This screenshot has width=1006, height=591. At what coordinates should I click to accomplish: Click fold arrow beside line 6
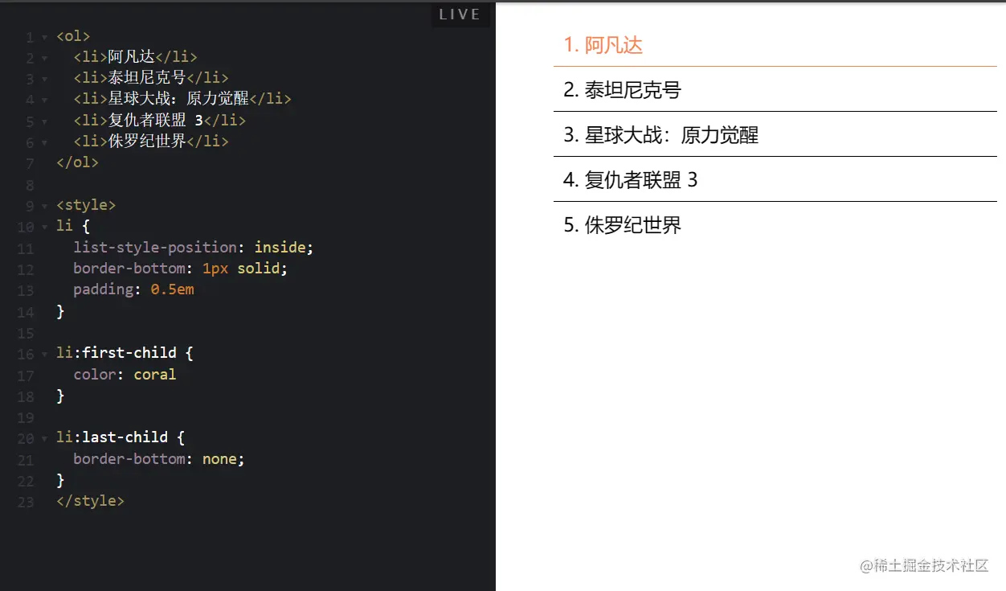[44, 143]
